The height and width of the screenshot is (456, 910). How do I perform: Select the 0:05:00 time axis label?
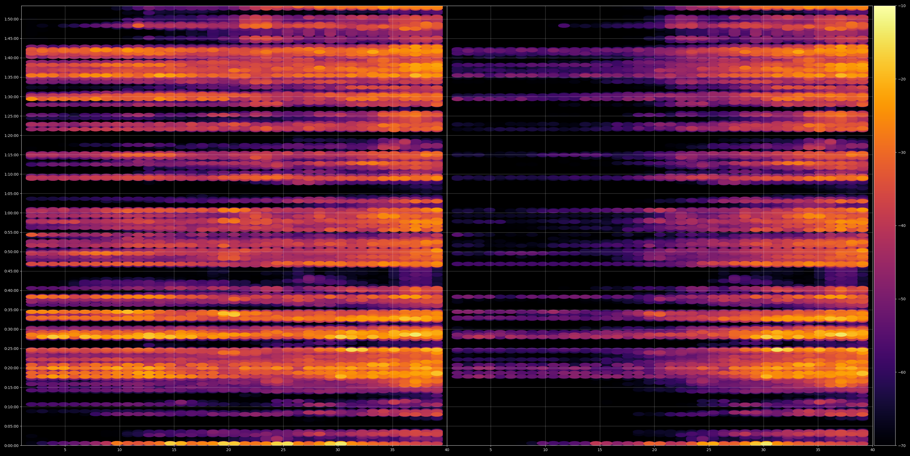coord(11,426)
